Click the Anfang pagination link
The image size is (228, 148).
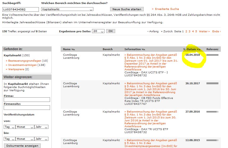pos(153,31)
